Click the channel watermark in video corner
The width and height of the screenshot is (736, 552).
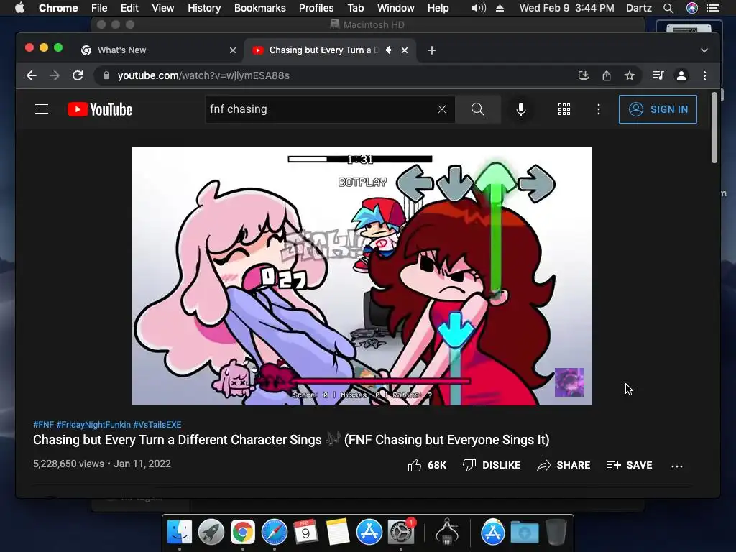pyautogui.click(x=569, y=382)
